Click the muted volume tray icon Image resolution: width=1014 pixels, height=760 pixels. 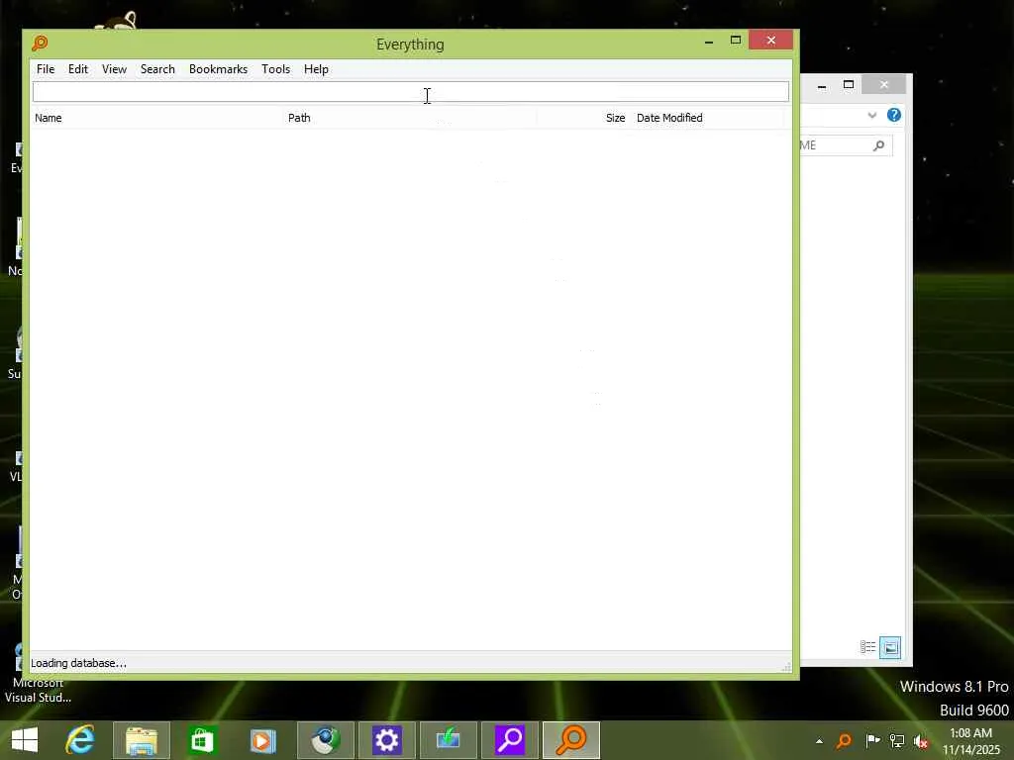point(921,740)
